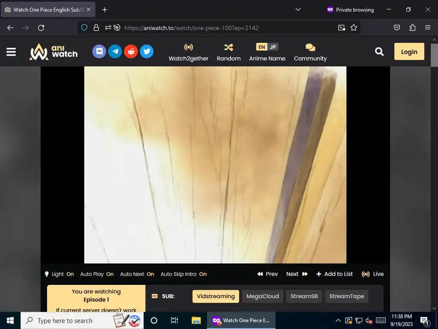Start a Live watch session
This screenshot has width=438, height=329.
[373, 274]
